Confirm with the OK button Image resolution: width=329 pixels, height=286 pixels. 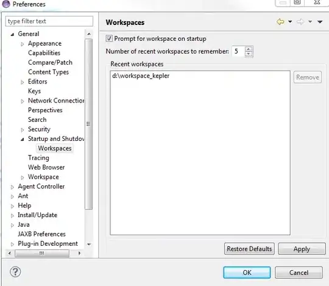tap(247, 273)
